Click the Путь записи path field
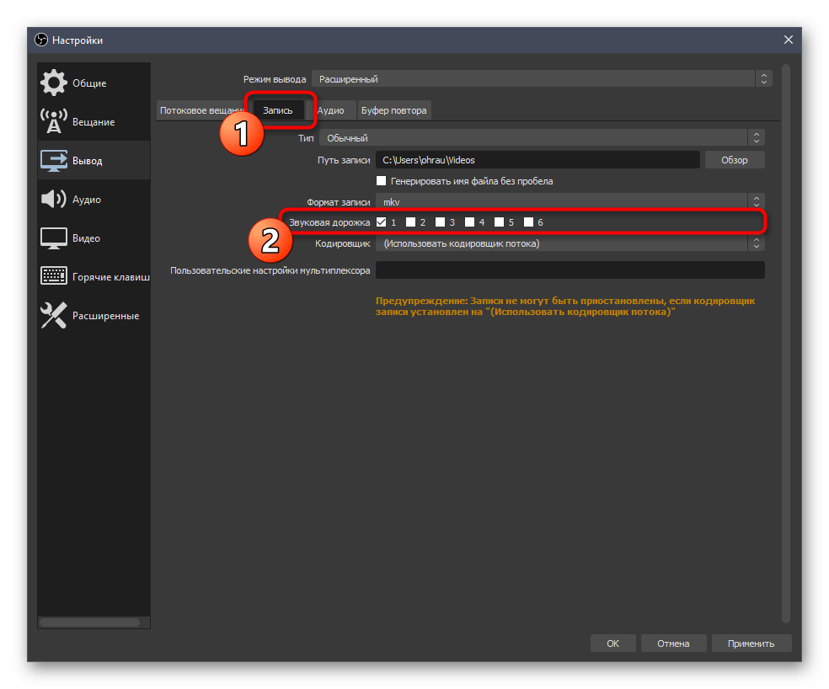This screenshot has width=829, height=689. [537, 160]
